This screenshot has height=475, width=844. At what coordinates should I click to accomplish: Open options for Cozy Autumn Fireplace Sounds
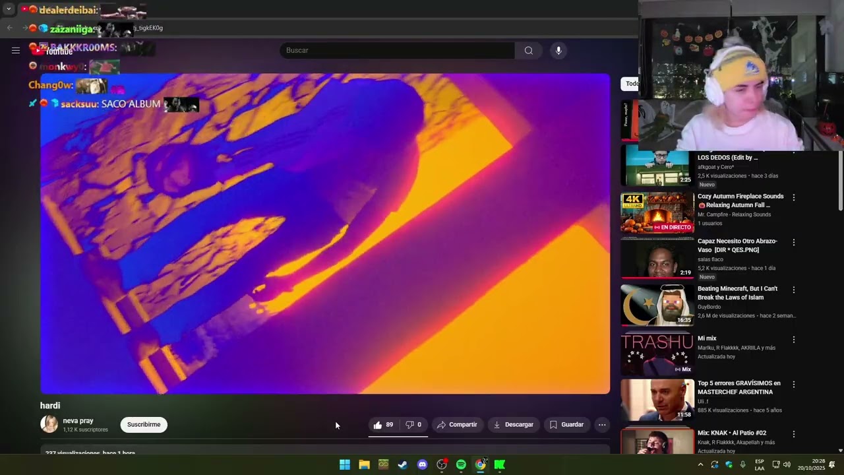tap(794, 197)
